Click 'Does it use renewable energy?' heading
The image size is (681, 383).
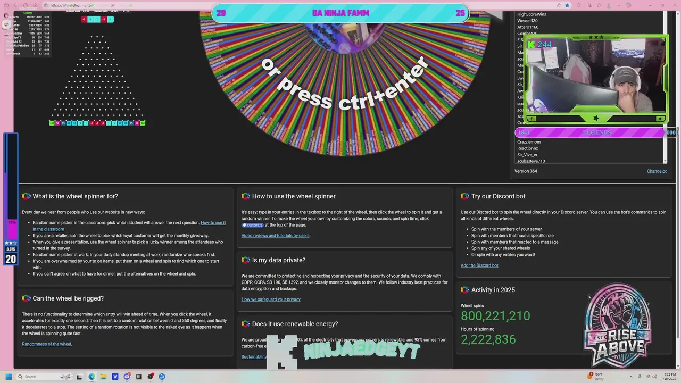[295, 324]
